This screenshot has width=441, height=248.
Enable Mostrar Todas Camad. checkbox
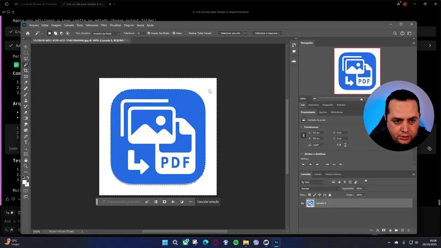click(x=187, y=33)
